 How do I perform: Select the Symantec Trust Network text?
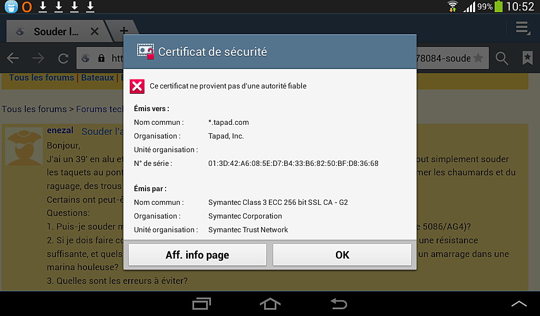click(x=248, y=230)
